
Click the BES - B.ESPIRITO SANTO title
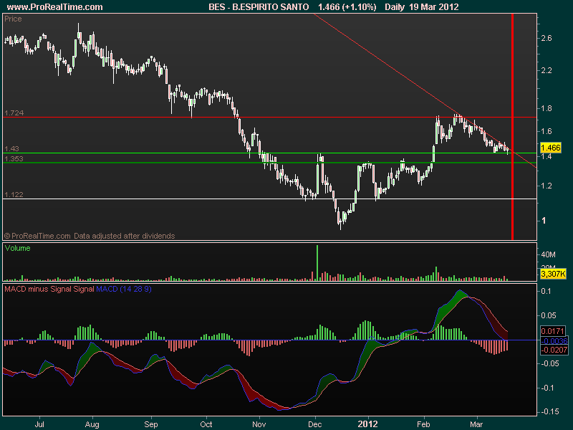coord(259,7)
